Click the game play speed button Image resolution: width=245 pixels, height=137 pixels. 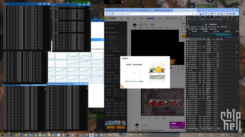tap(136, 135)
